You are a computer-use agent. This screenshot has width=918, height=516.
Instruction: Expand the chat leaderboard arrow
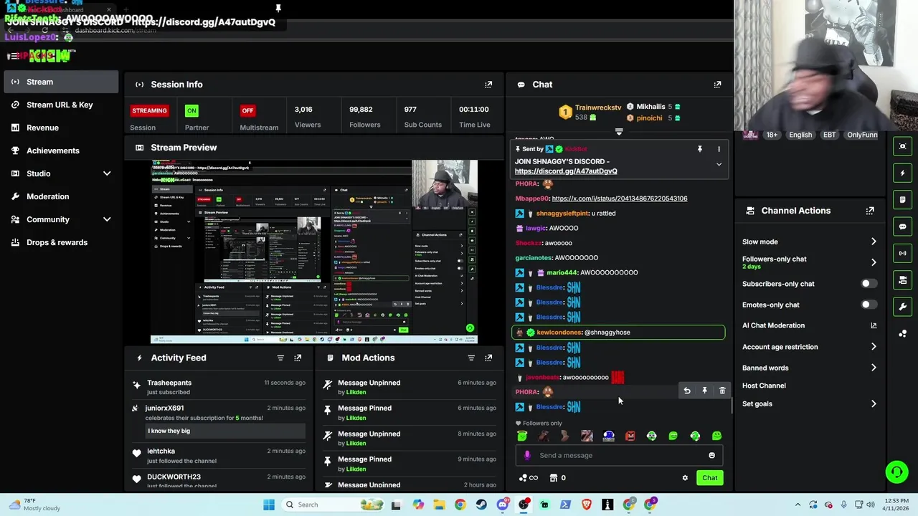click(619, 132)
